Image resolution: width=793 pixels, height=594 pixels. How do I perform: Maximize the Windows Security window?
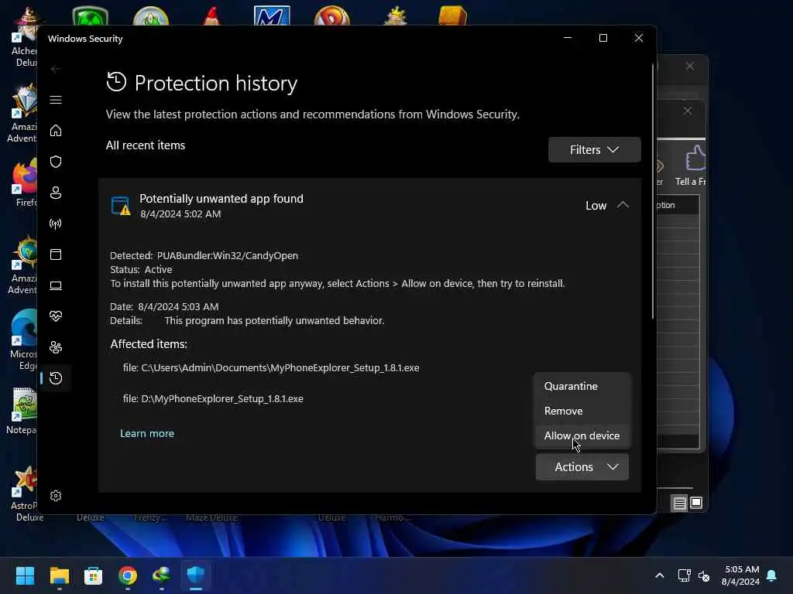pos(602,38)
